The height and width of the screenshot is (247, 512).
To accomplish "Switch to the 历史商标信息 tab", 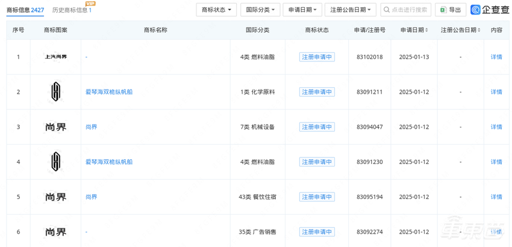I will 72,10.
